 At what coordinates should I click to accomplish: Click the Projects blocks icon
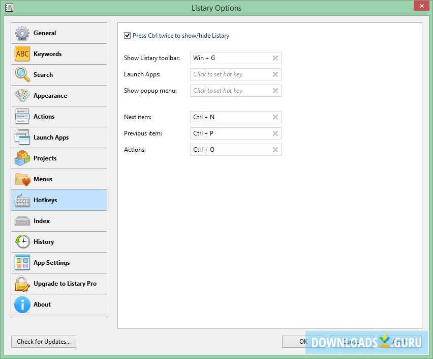22,158
